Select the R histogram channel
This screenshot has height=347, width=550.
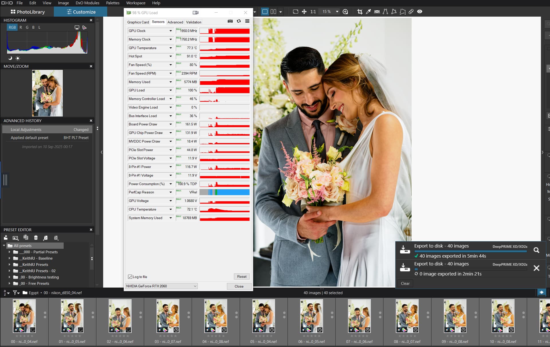(x=21, y=28)
